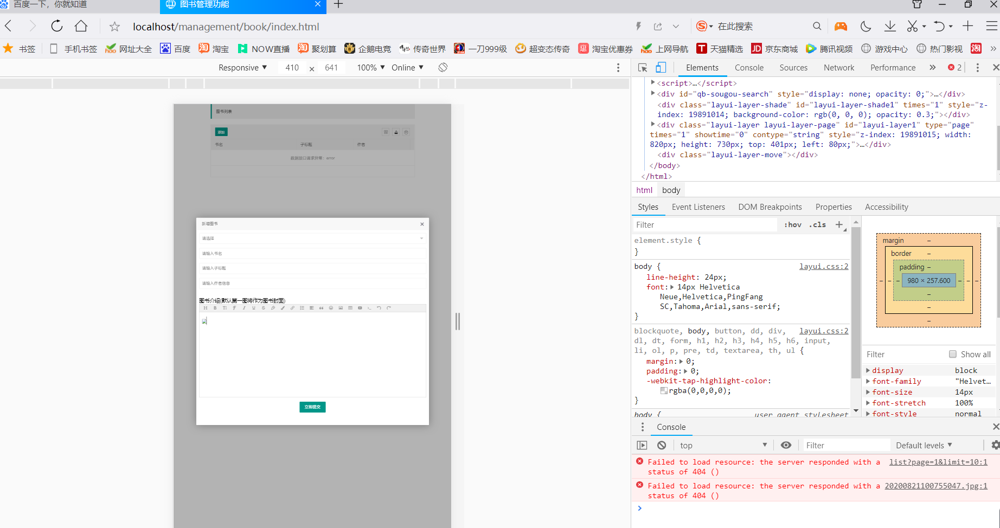Open the console settings gear

[x=995, y=445]
